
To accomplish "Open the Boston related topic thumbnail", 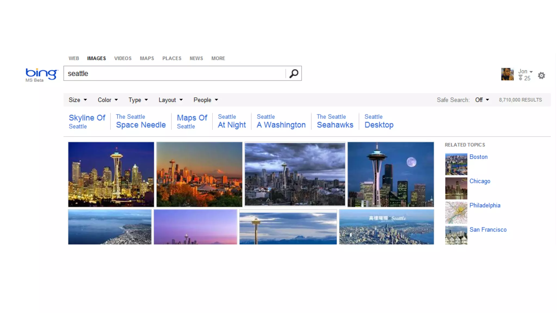I will click(456, 164).
